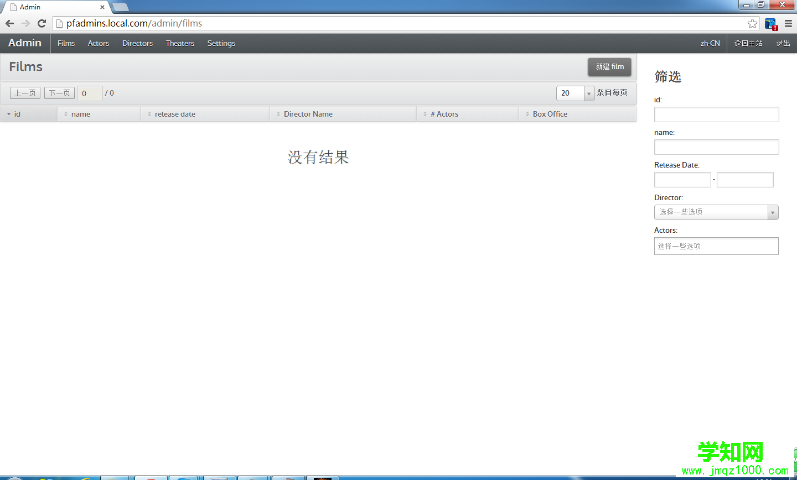The height and width of the screenshot is (480, 797).
Task: Click the name filter input field
Action: (x=716, y=147)
